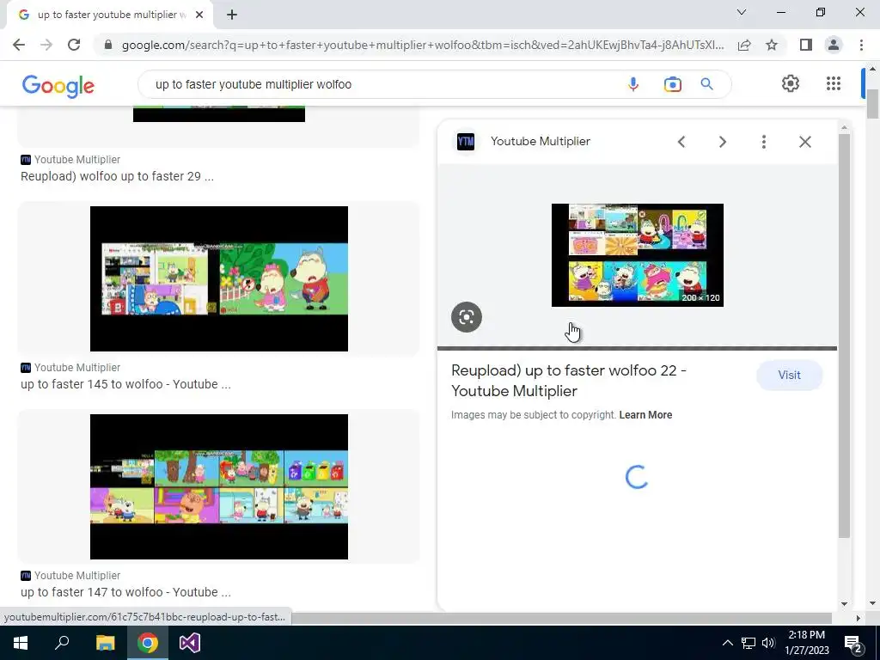Screen dimensions: 880x660
Task: Click the Google logo
Action: tap(58, 86)
